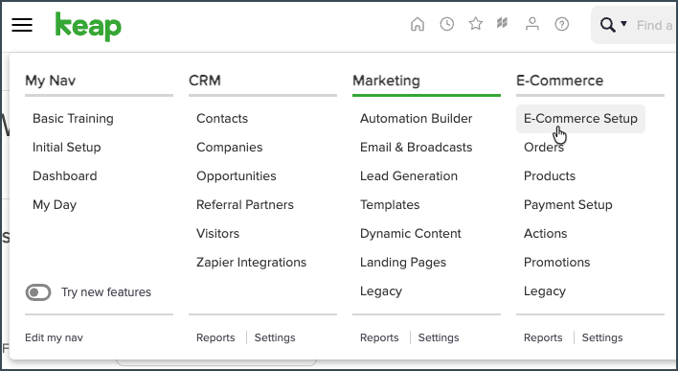Open Basic Training in My Nav

(x=73, y=119)
